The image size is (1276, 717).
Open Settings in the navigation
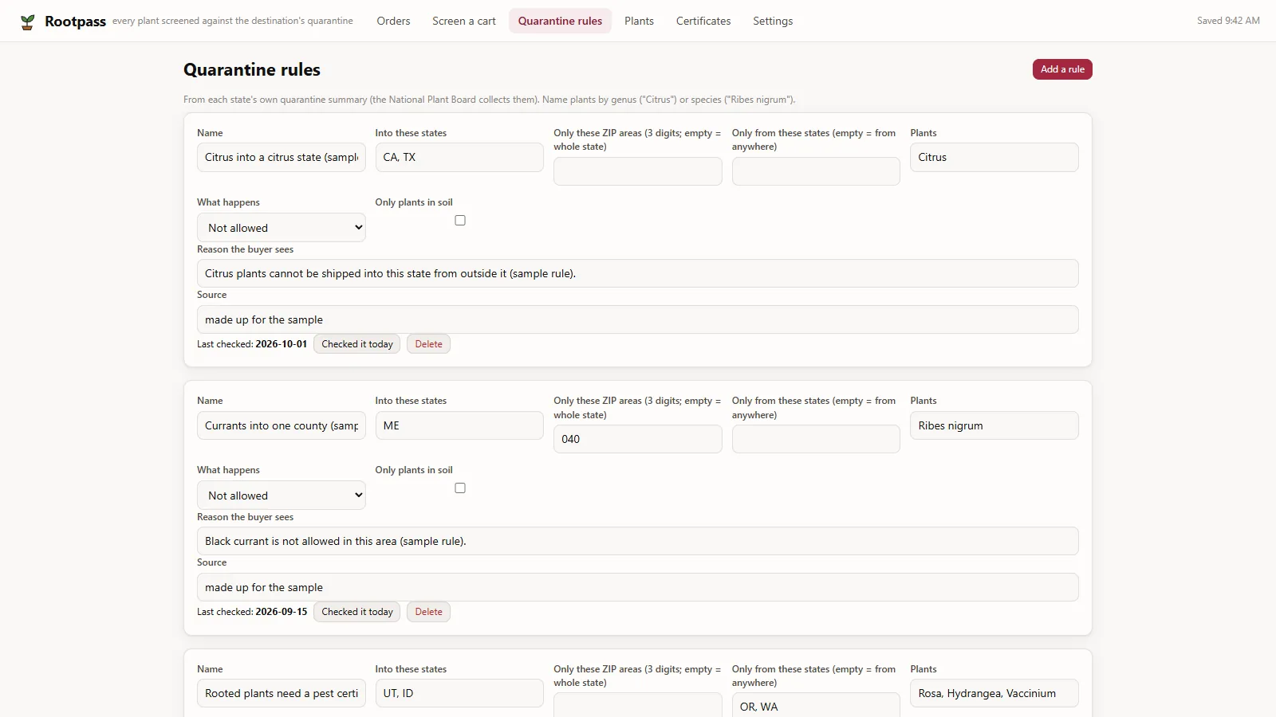pos(773,21)
